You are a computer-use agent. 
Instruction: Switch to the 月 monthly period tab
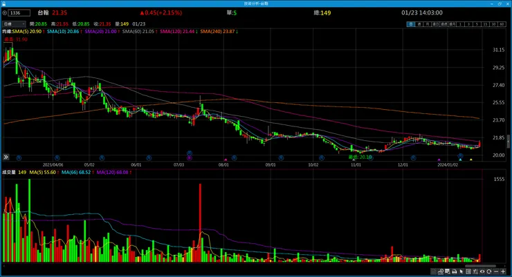pos(427,24)
